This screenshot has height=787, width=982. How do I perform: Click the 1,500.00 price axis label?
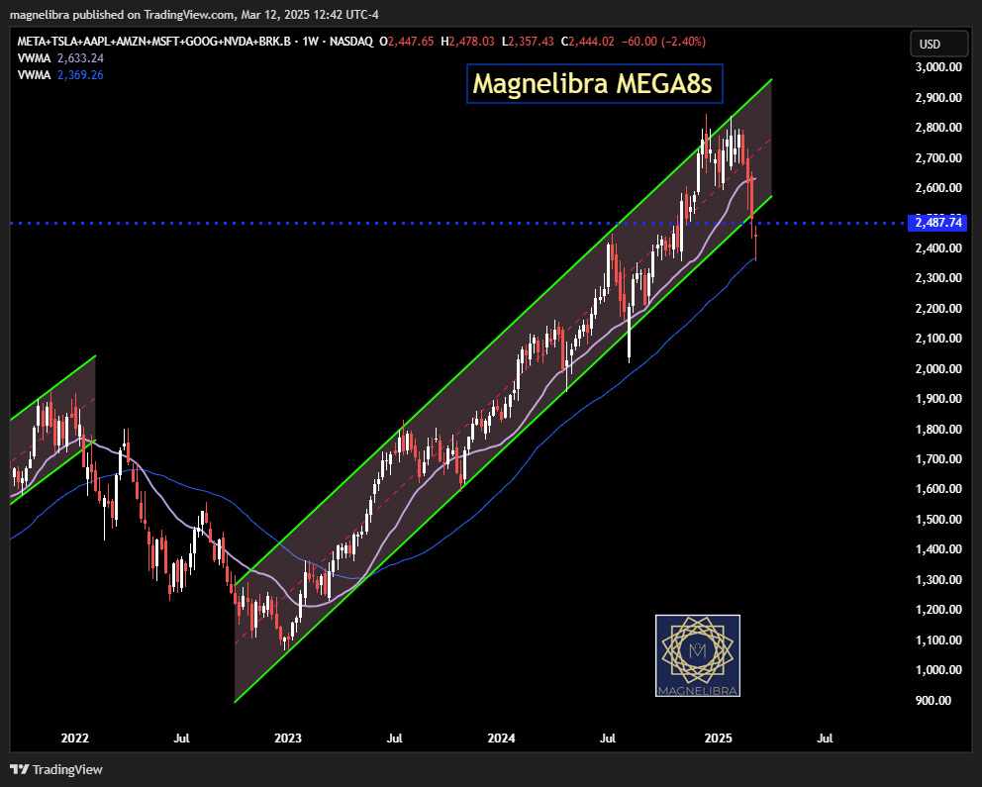coord(938,520)
